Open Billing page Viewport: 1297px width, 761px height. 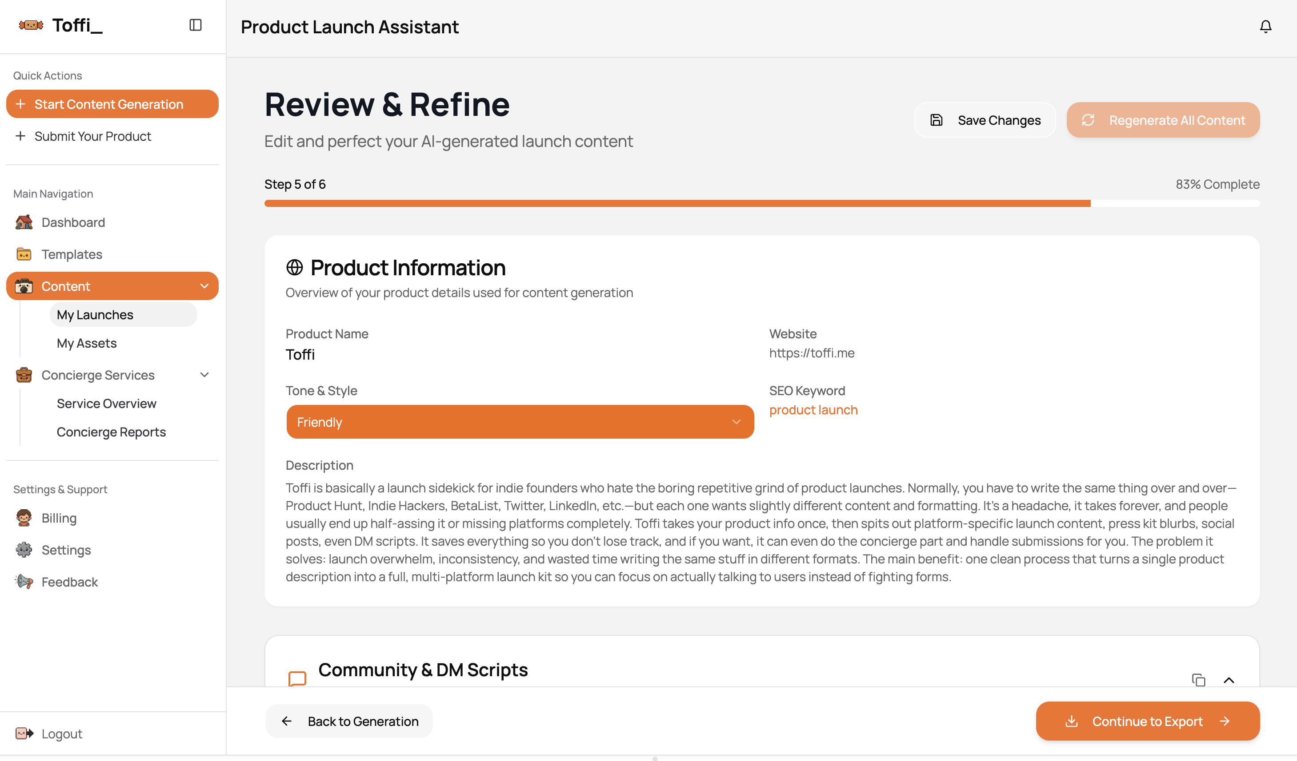112,518
